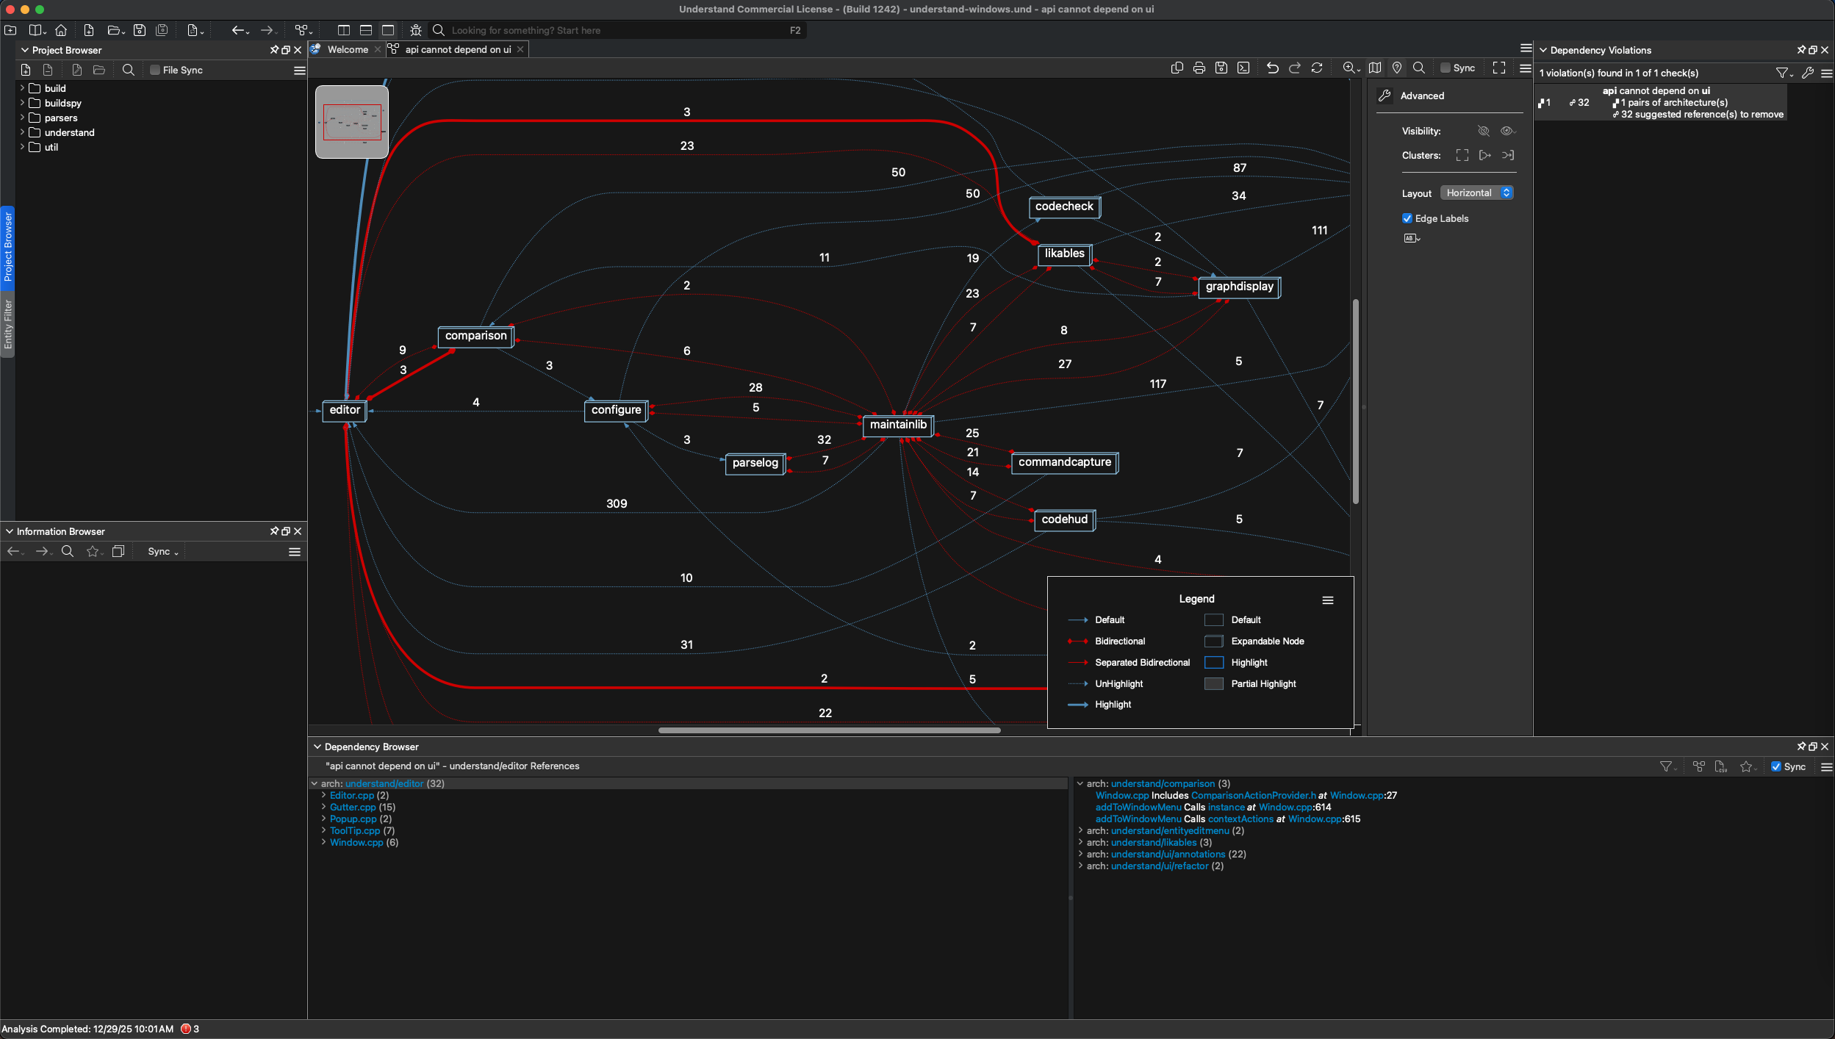Expand Gutter.cpp references
The width and height of the screenshot is (1835, 1039).
[x=323, y=807]
